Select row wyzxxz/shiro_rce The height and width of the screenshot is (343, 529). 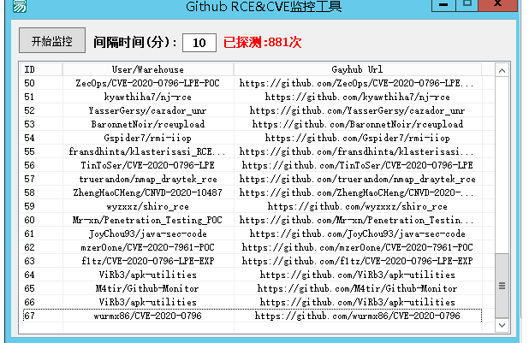[x=251, y=206]
